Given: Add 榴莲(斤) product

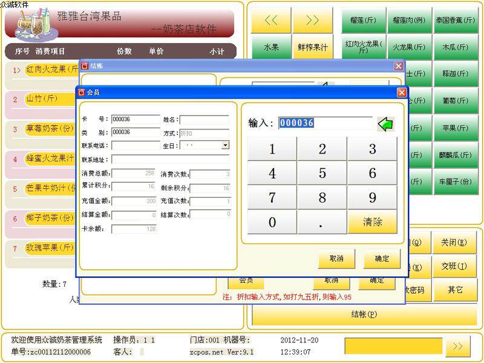Looking at the screenshot, I should (x=364, y=21).
